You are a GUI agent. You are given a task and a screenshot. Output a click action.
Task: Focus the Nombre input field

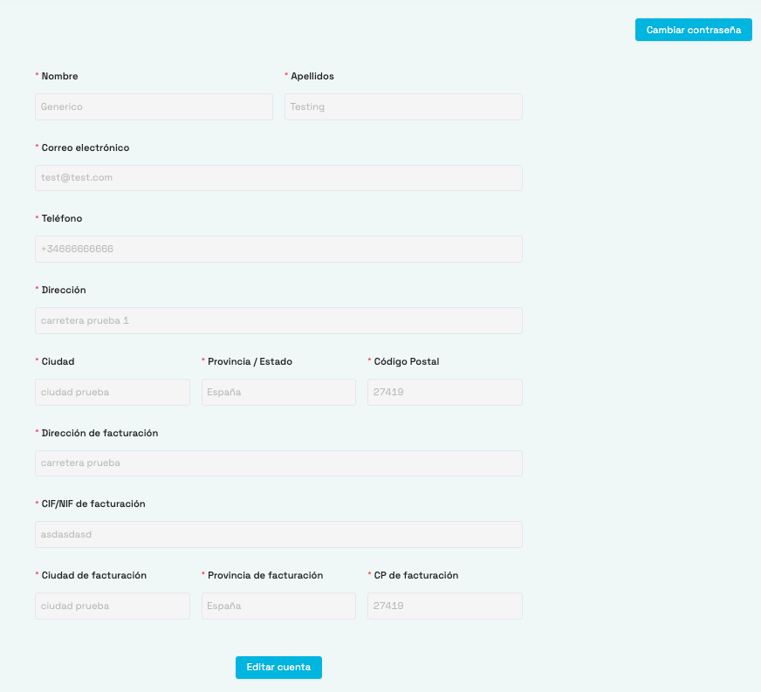coord(154,106)
